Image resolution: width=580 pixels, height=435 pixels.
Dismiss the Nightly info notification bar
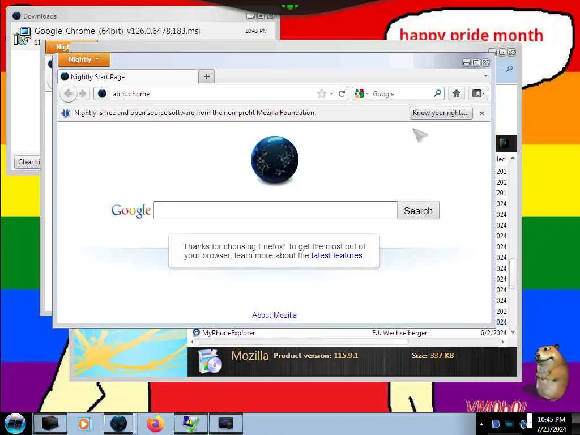(482, 113)
